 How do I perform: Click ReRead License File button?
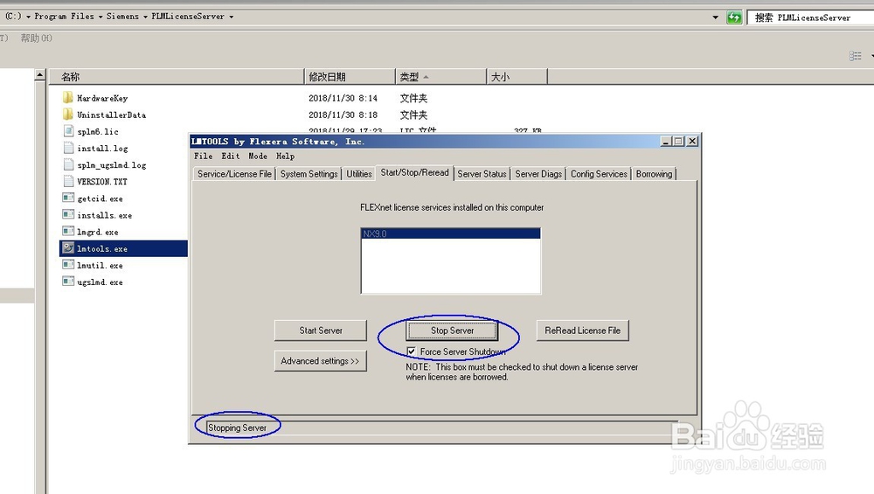[582, 330]
